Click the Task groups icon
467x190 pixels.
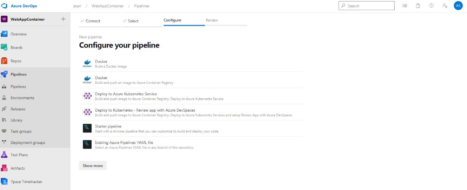click(x=4, y=131)
